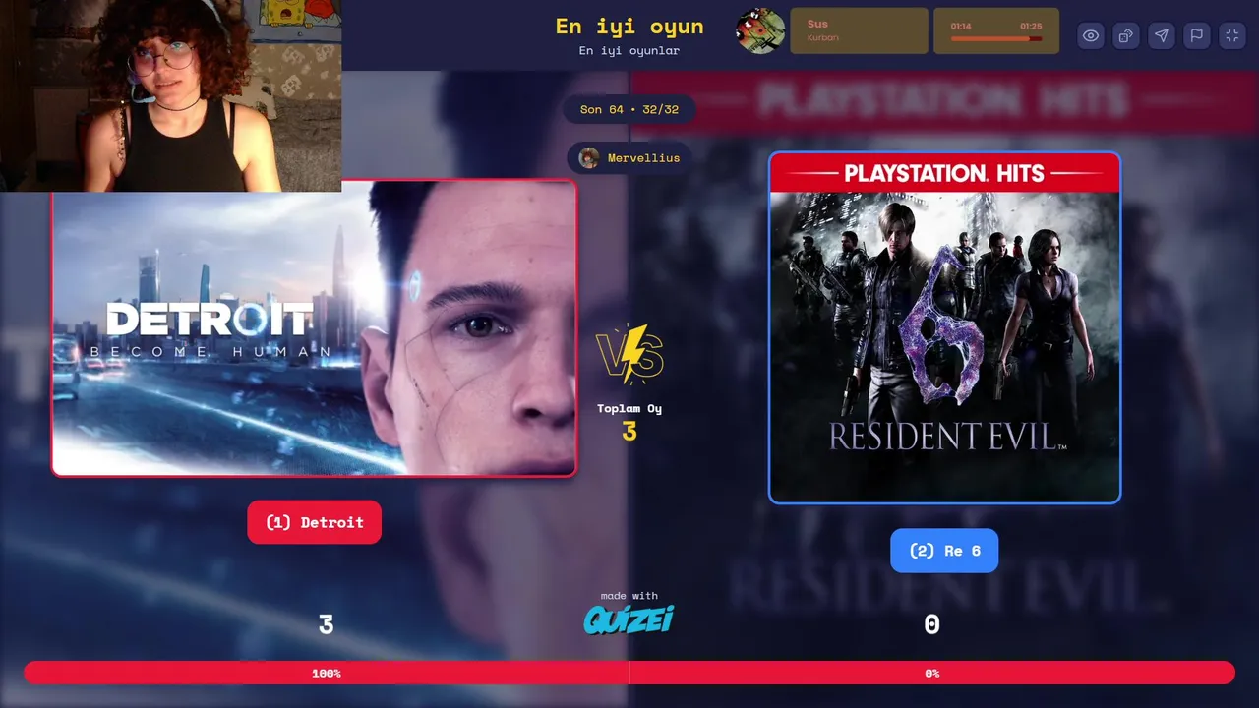Select the Detroit Become Human image

coord(314,327)
